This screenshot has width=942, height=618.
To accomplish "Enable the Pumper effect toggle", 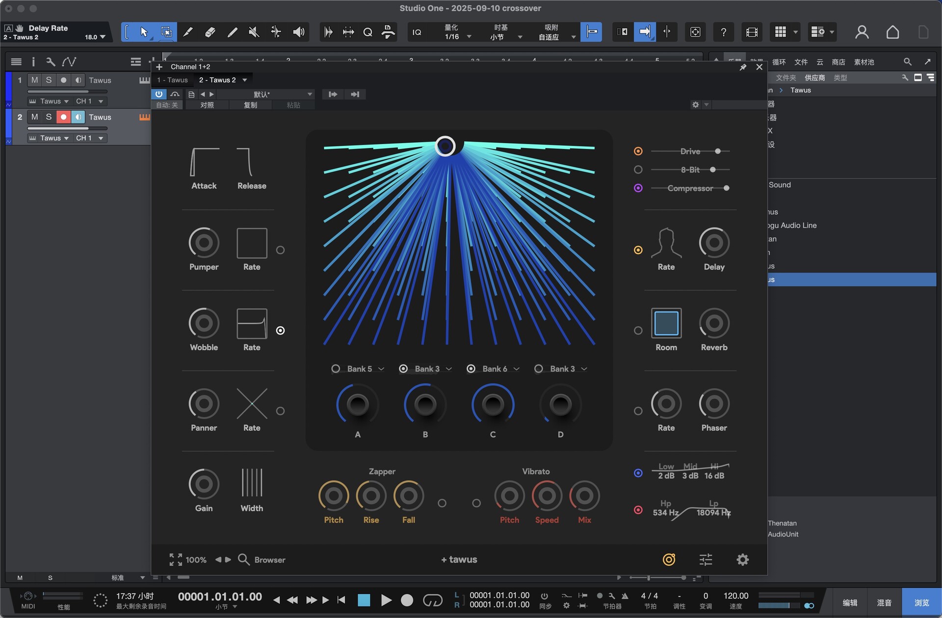I will 280,250.
